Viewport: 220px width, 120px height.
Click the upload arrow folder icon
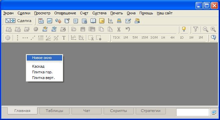coord(54,29)
